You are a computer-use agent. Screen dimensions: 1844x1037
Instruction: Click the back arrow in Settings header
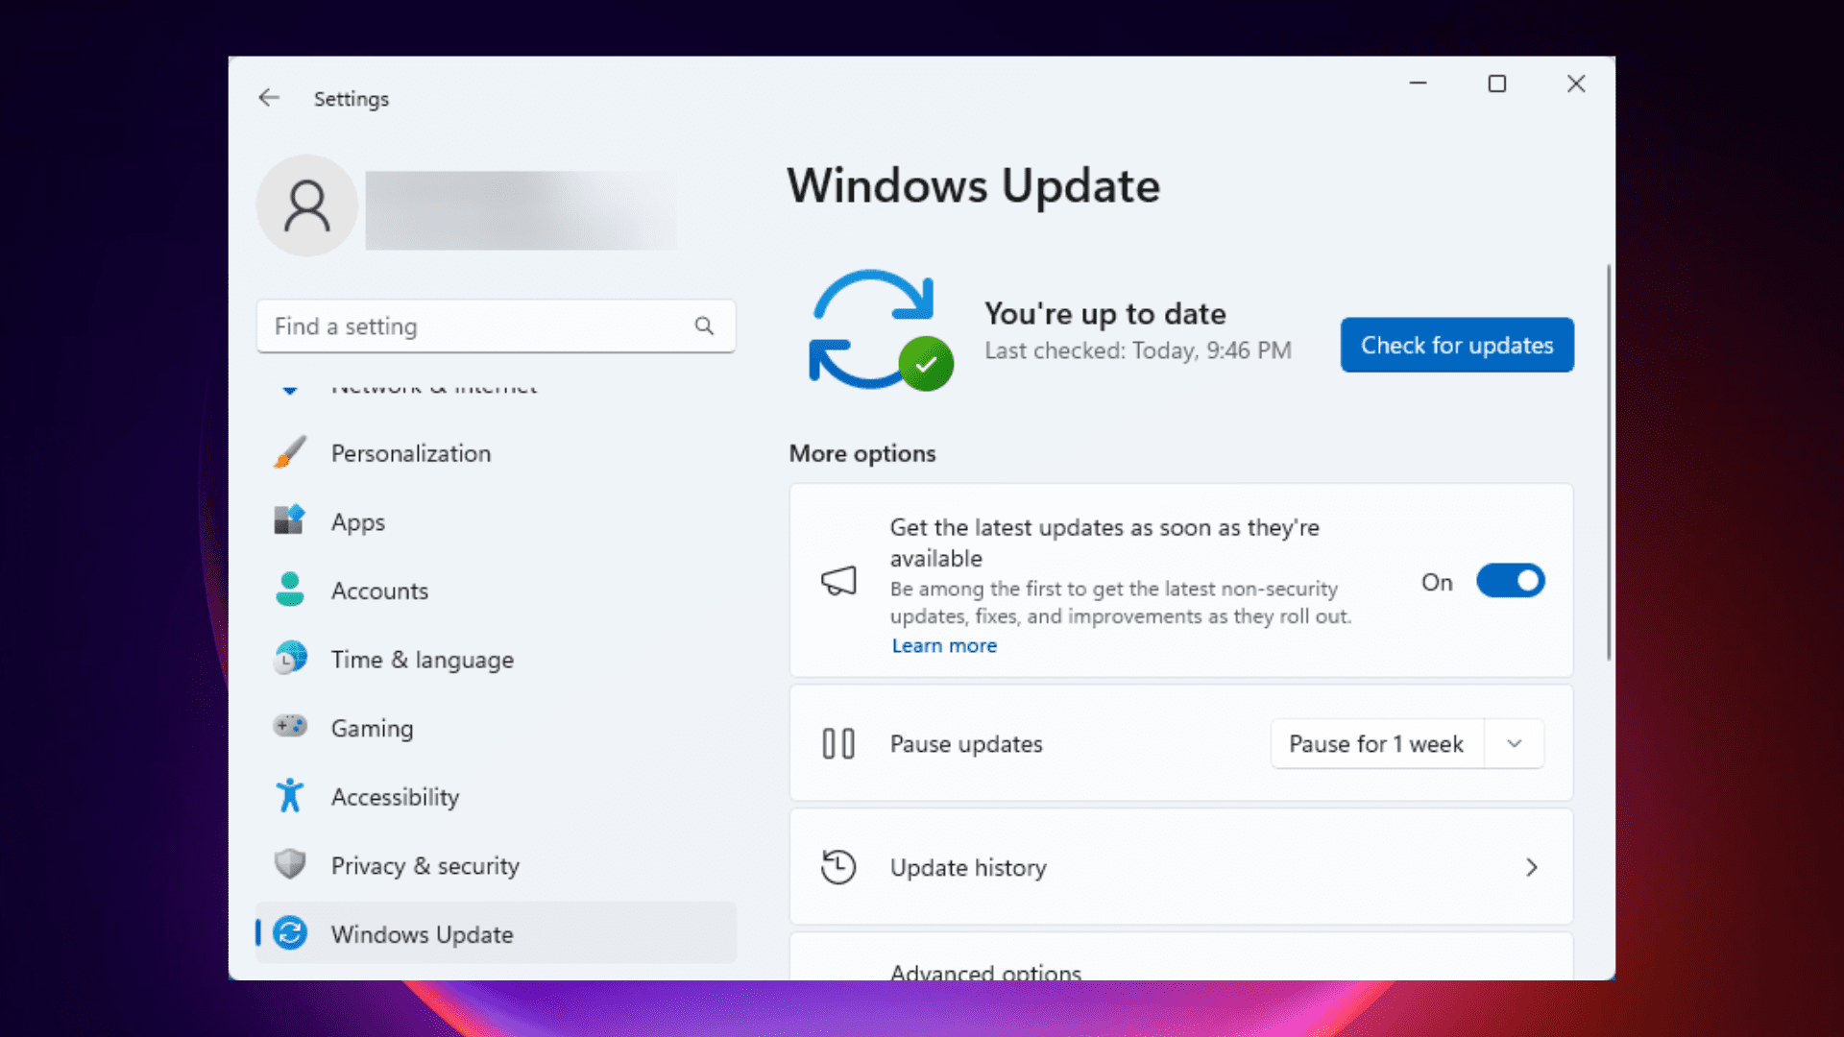(269, 98)
